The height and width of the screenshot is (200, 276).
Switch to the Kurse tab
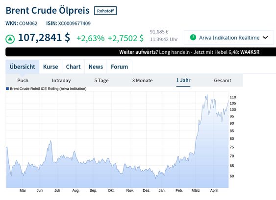pos(50,67)
